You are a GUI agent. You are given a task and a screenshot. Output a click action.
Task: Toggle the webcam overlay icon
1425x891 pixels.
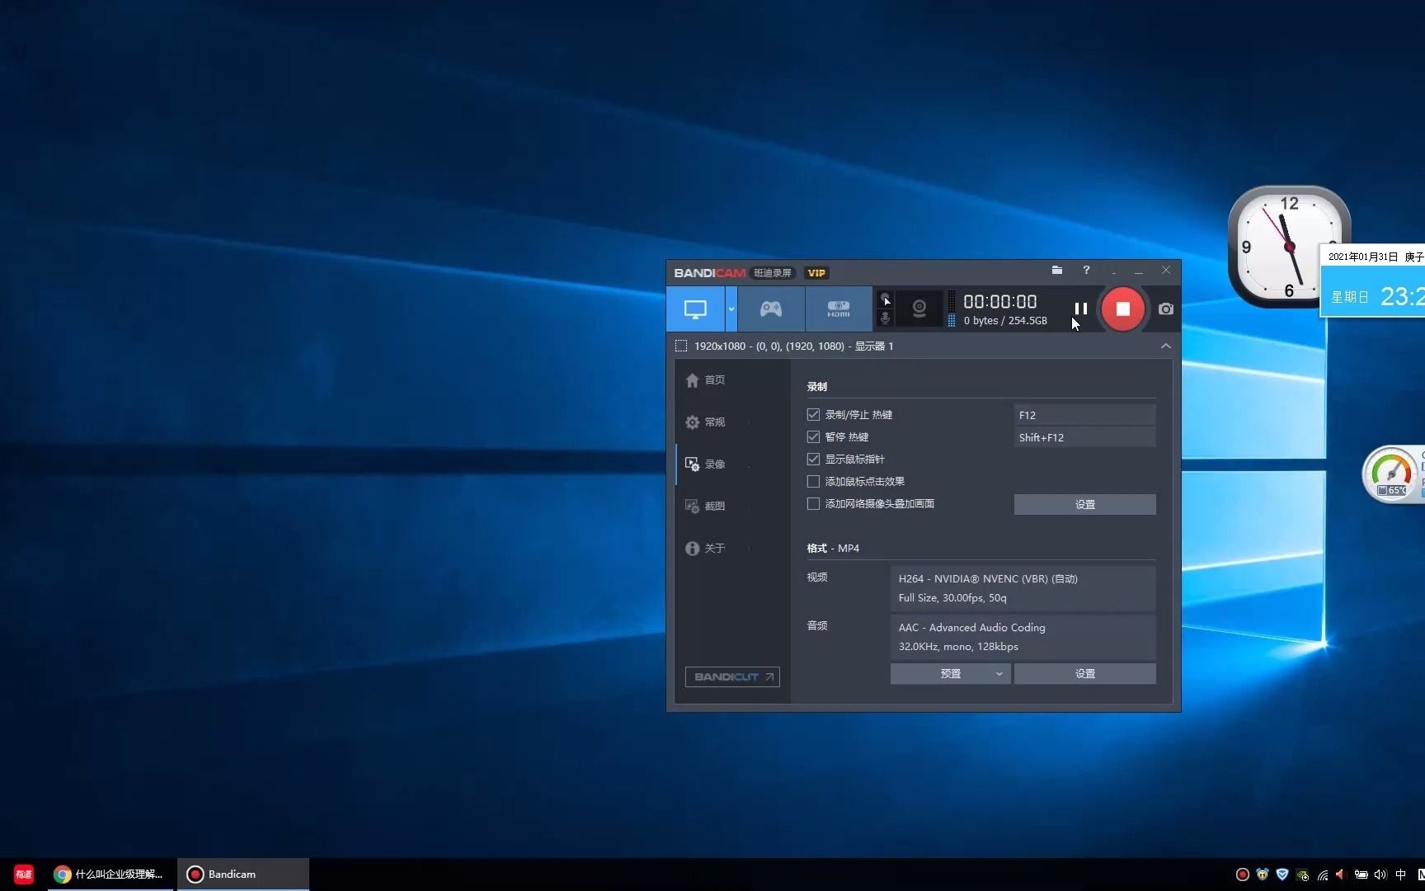coord(919,309)
